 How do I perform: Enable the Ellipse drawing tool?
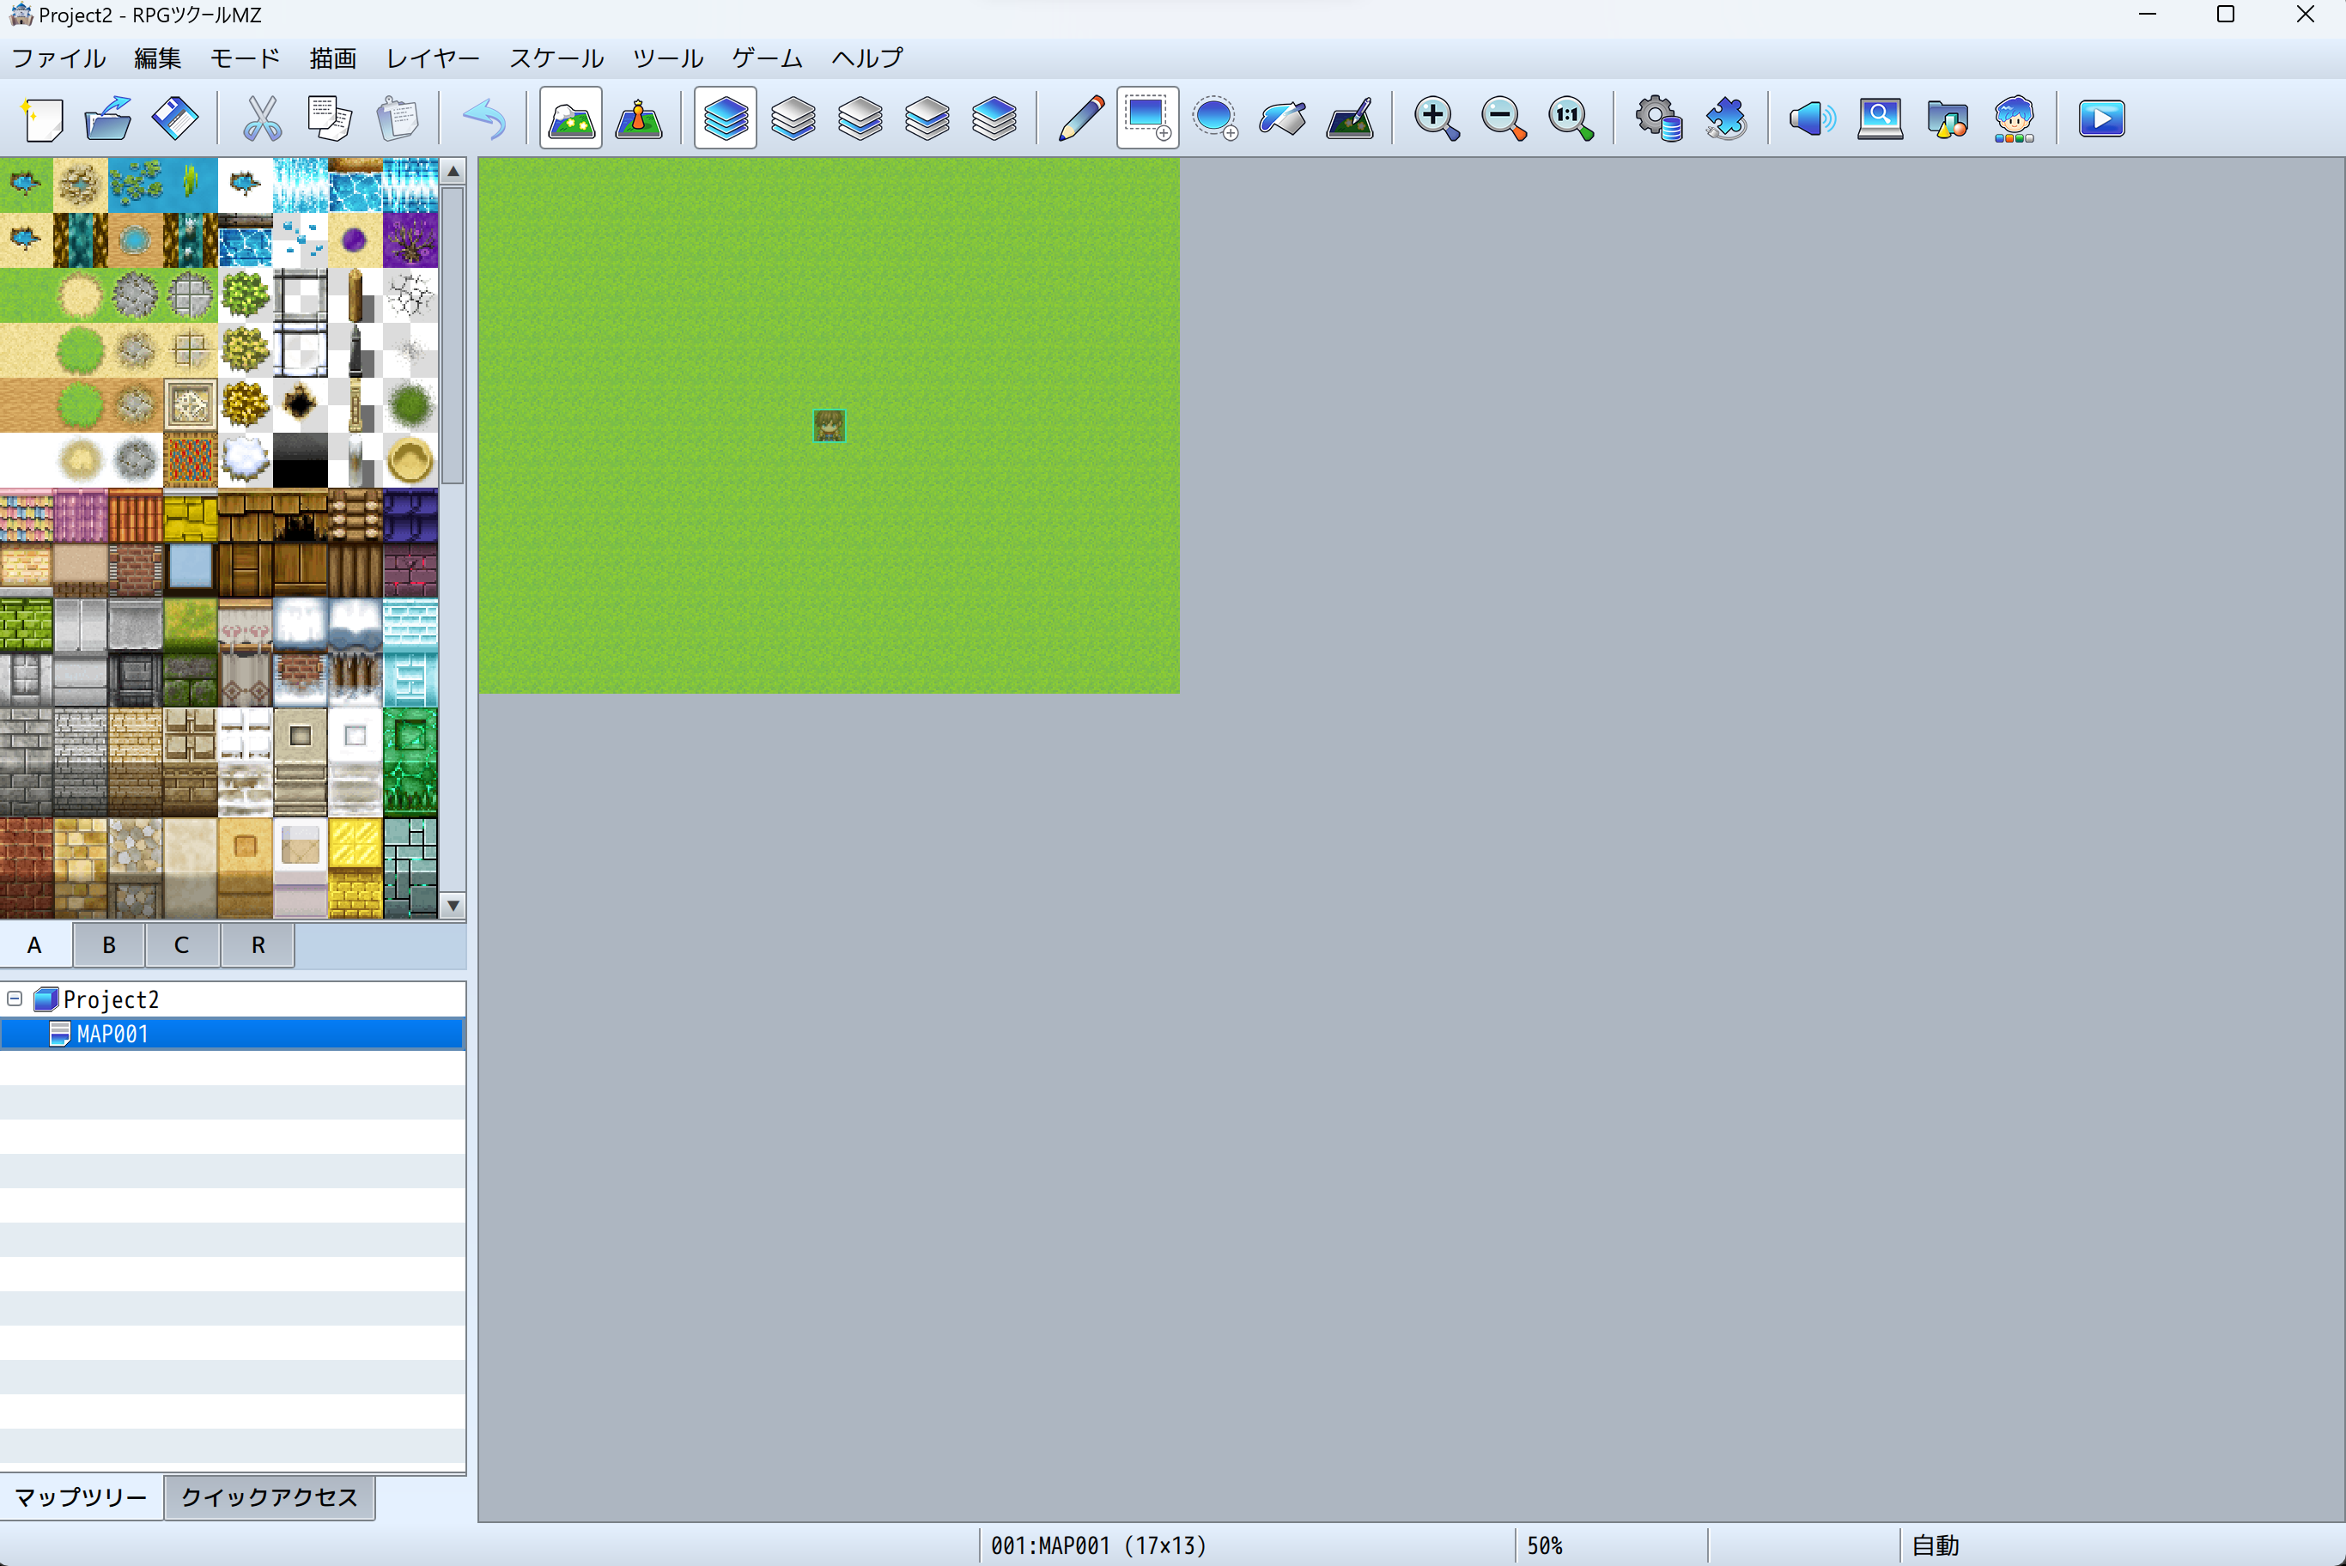pyautogui.click(x=1214, y=118)
